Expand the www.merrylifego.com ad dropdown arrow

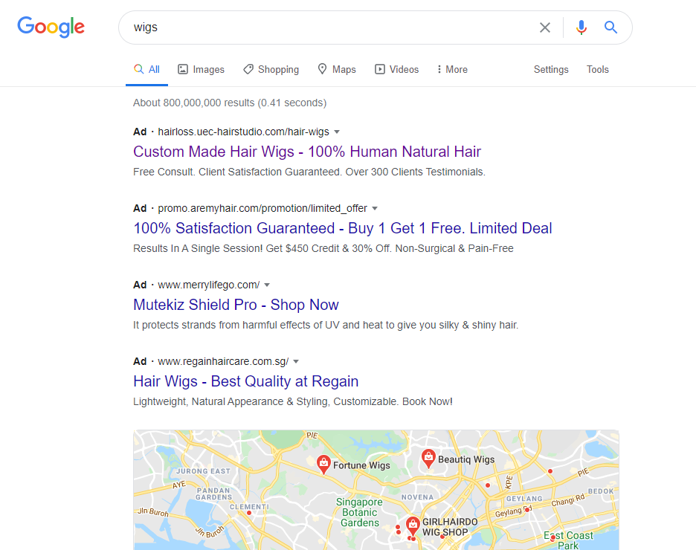267,285
